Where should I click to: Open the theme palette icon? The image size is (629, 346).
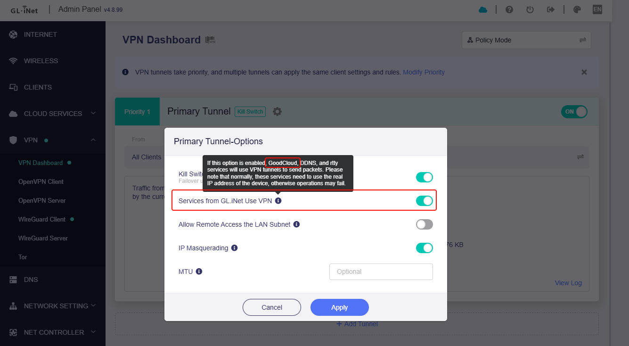click(577, 9)
